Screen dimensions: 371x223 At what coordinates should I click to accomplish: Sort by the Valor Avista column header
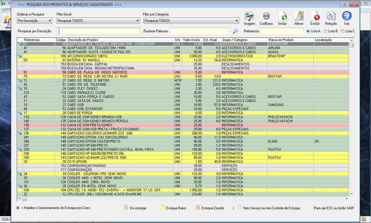[x=191, y=40]
